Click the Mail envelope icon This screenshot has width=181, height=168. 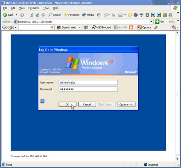[x=106, y=15]
